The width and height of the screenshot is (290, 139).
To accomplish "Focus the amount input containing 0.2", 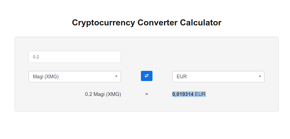I will [x=75, y=57].
